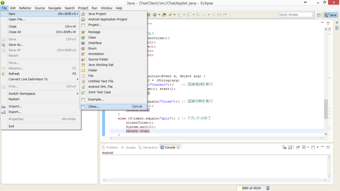340x191 pixels.
Task: Open the Refactor menu
Action: click(x=25, y=8)
